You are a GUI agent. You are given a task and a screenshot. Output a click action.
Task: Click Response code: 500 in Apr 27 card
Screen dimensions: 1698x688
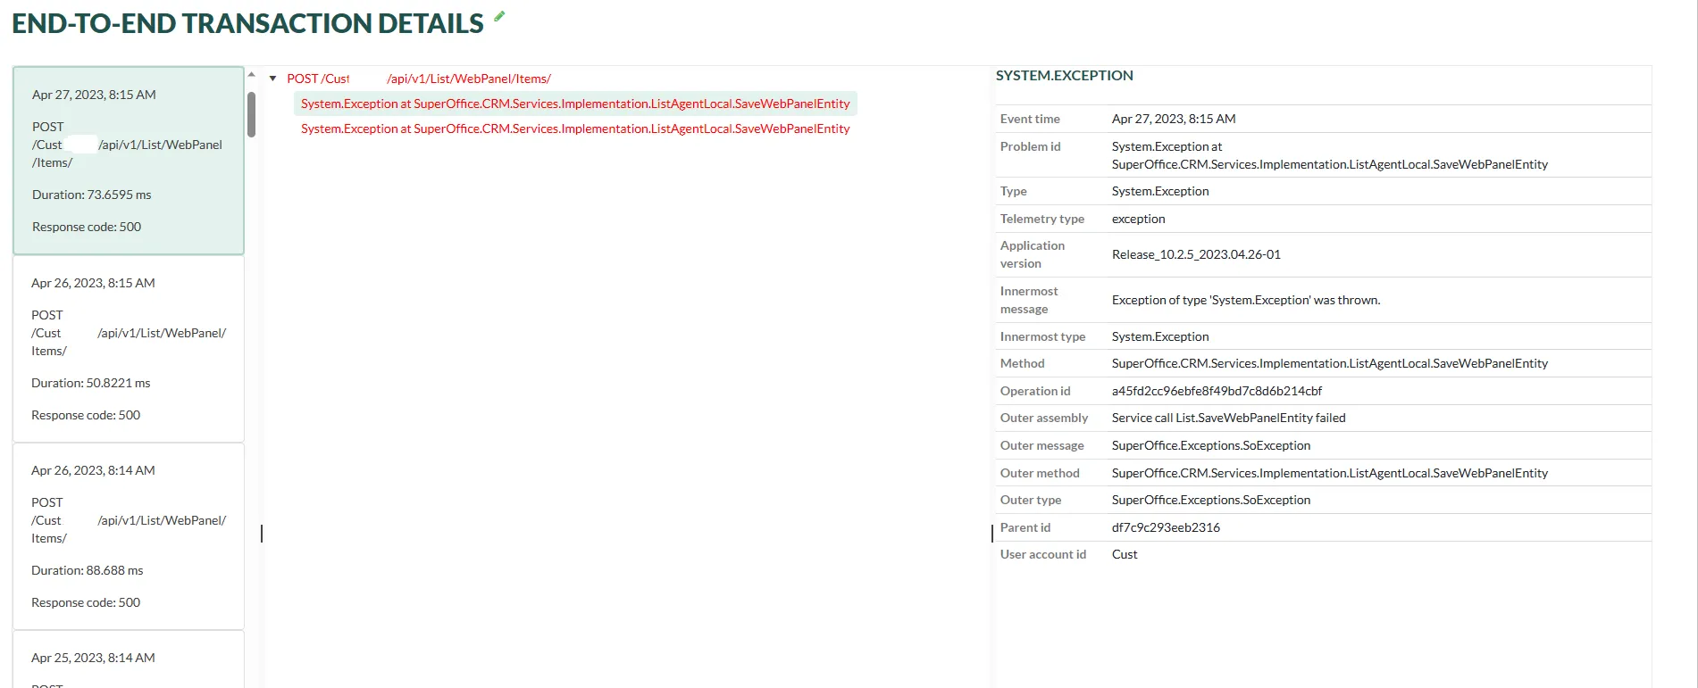coord(87,227)
